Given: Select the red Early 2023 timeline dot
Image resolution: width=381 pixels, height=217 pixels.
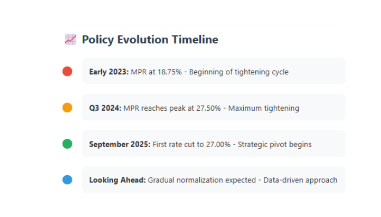Looking at the screenshot, I should (x=67, y=71).
